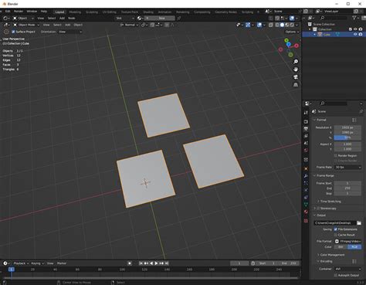
Task: Select BW color mode button
Action: 341,247
